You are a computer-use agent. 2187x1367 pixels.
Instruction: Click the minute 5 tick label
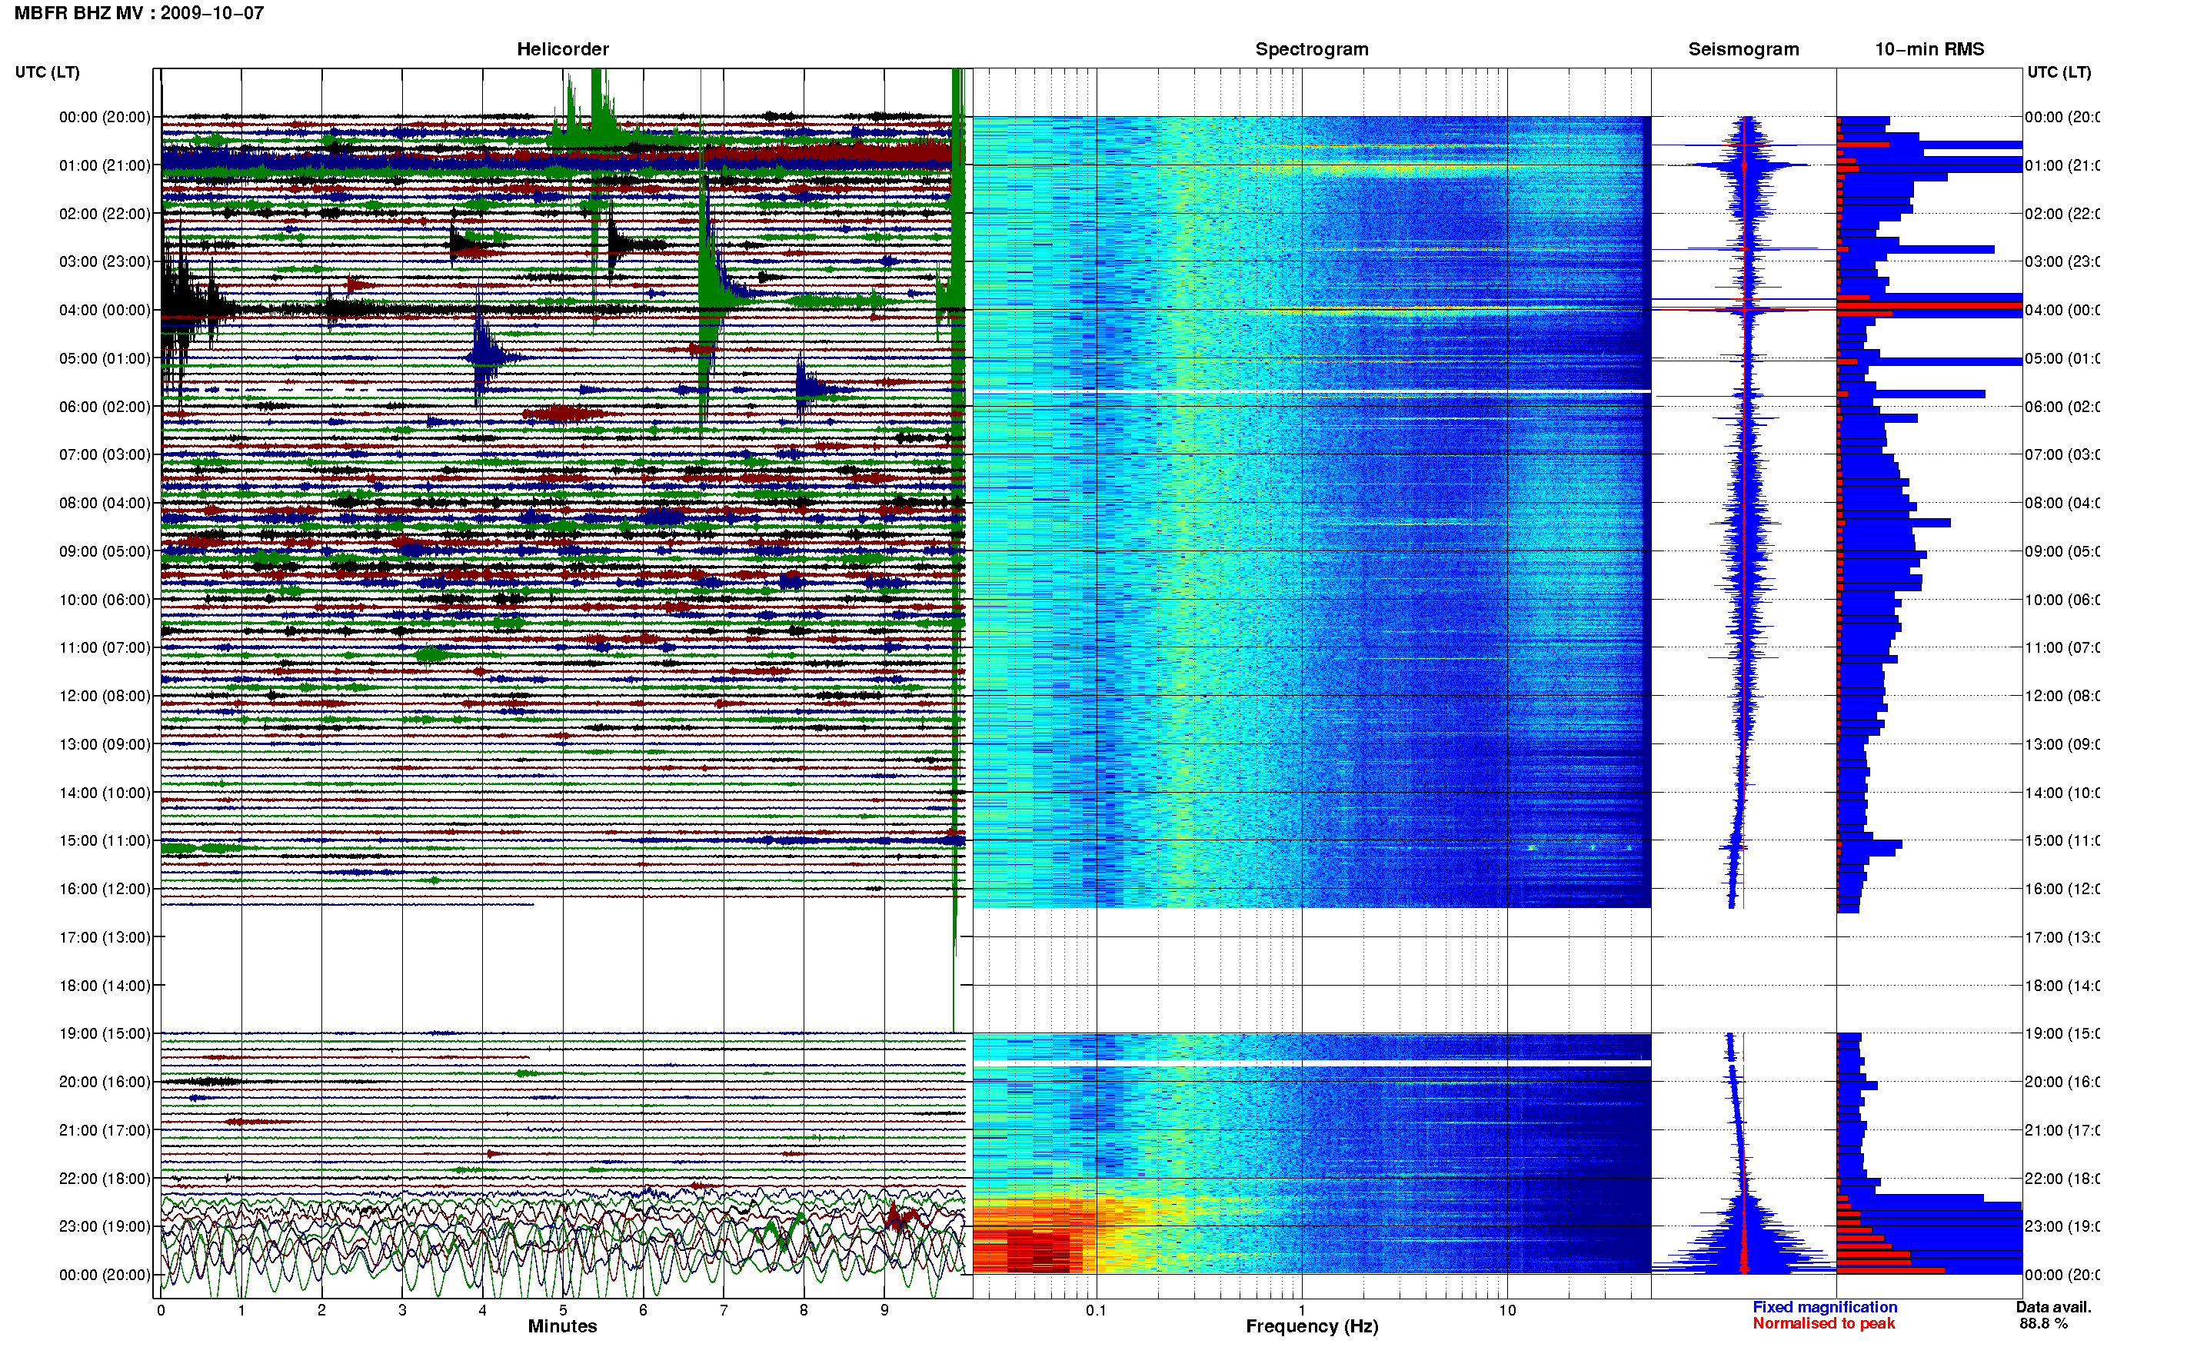(x=562, y=1310)
